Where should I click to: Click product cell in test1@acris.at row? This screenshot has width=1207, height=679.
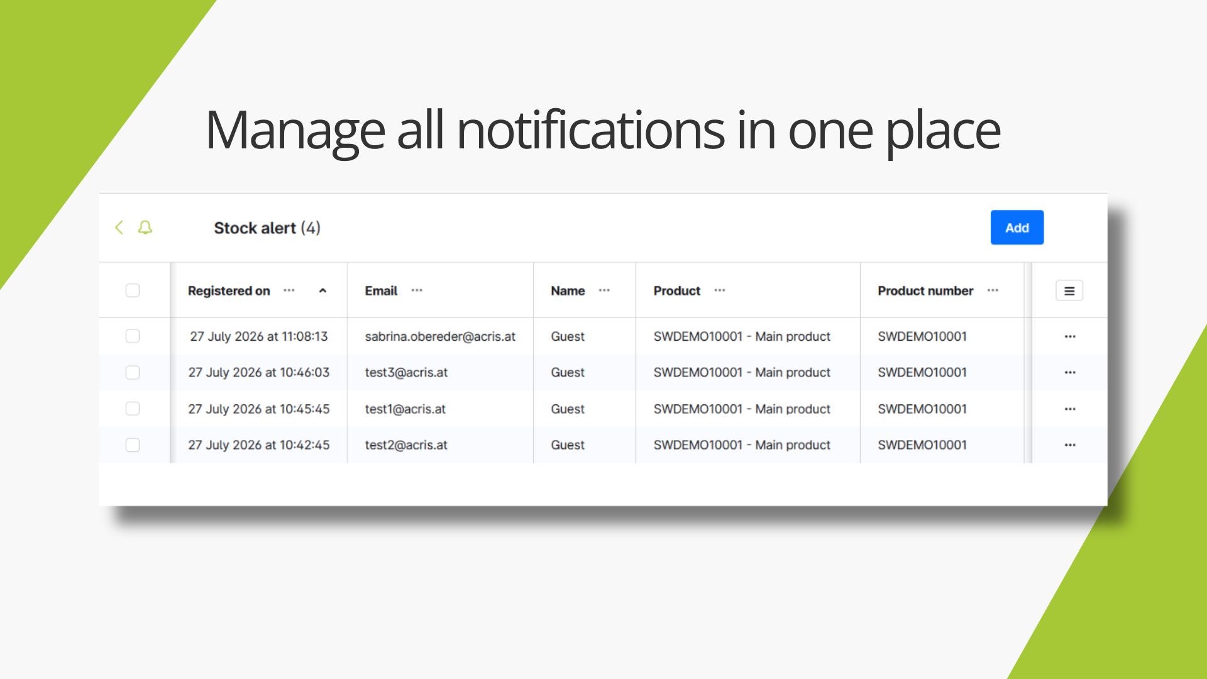(742, 409)
